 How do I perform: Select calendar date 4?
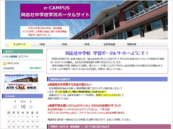[37, 117]
